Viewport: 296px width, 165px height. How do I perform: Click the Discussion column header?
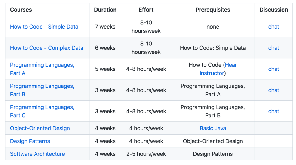(x=274, y=10)
